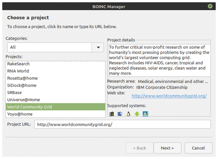Click the ARM Linux penguin icon
Image resolution: width=218 pixels, height=159 pixels.
145,114
